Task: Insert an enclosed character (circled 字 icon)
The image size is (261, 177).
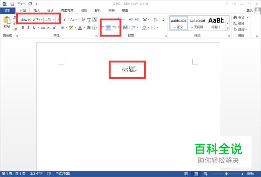Action: tap(94, 27)
